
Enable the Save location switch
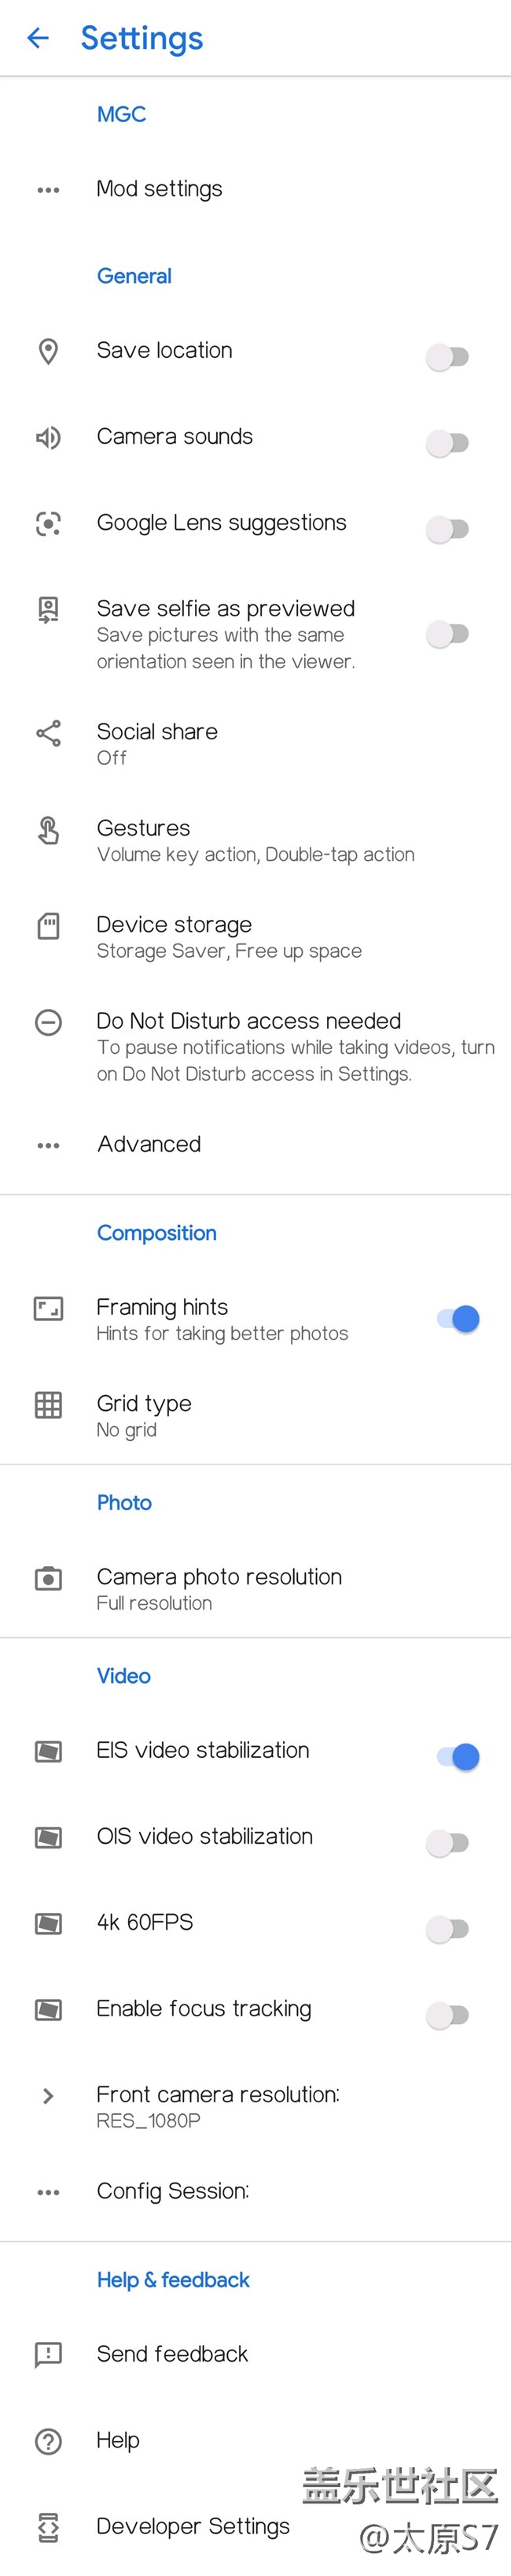pos(448,356)
